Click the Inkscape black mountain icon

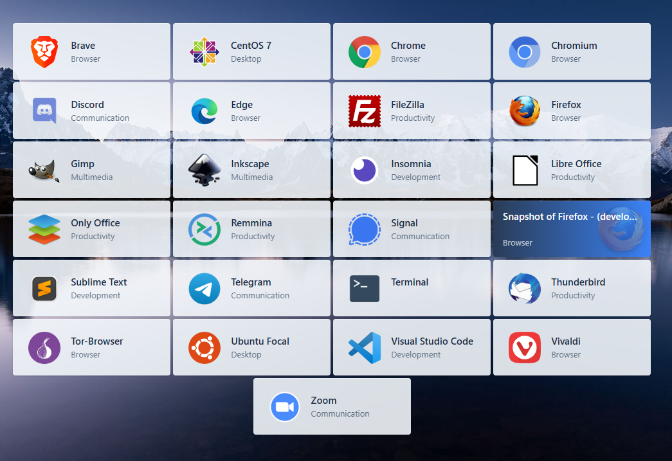point(204,170)
